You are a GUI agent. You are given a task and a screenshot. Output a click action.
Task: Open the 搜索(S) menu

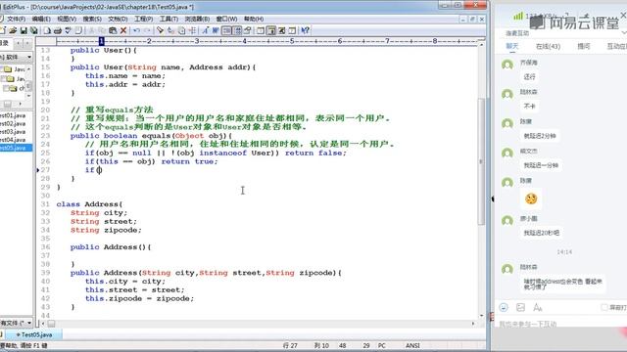[x=91, y=19]
